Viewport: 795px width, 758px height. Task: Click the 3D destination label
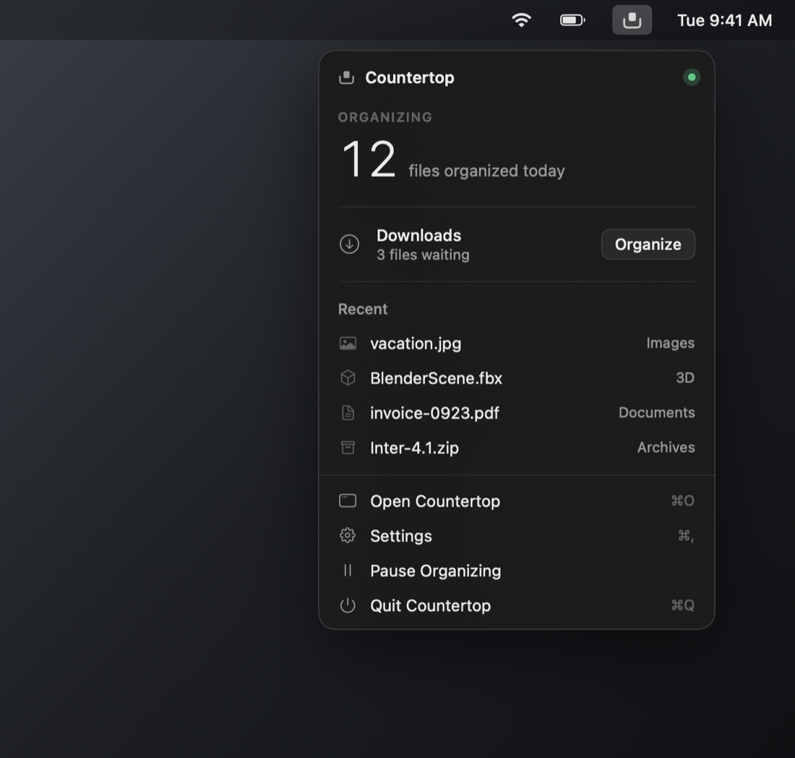[685, 378]
